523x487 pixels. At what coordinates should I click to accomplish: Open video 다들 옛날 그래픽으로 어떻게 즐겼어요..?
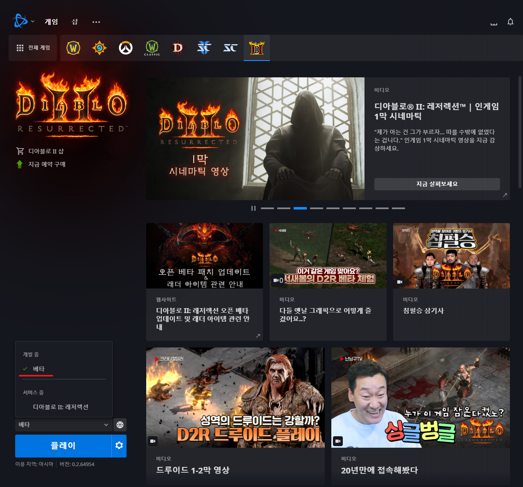tap(326, 315)
